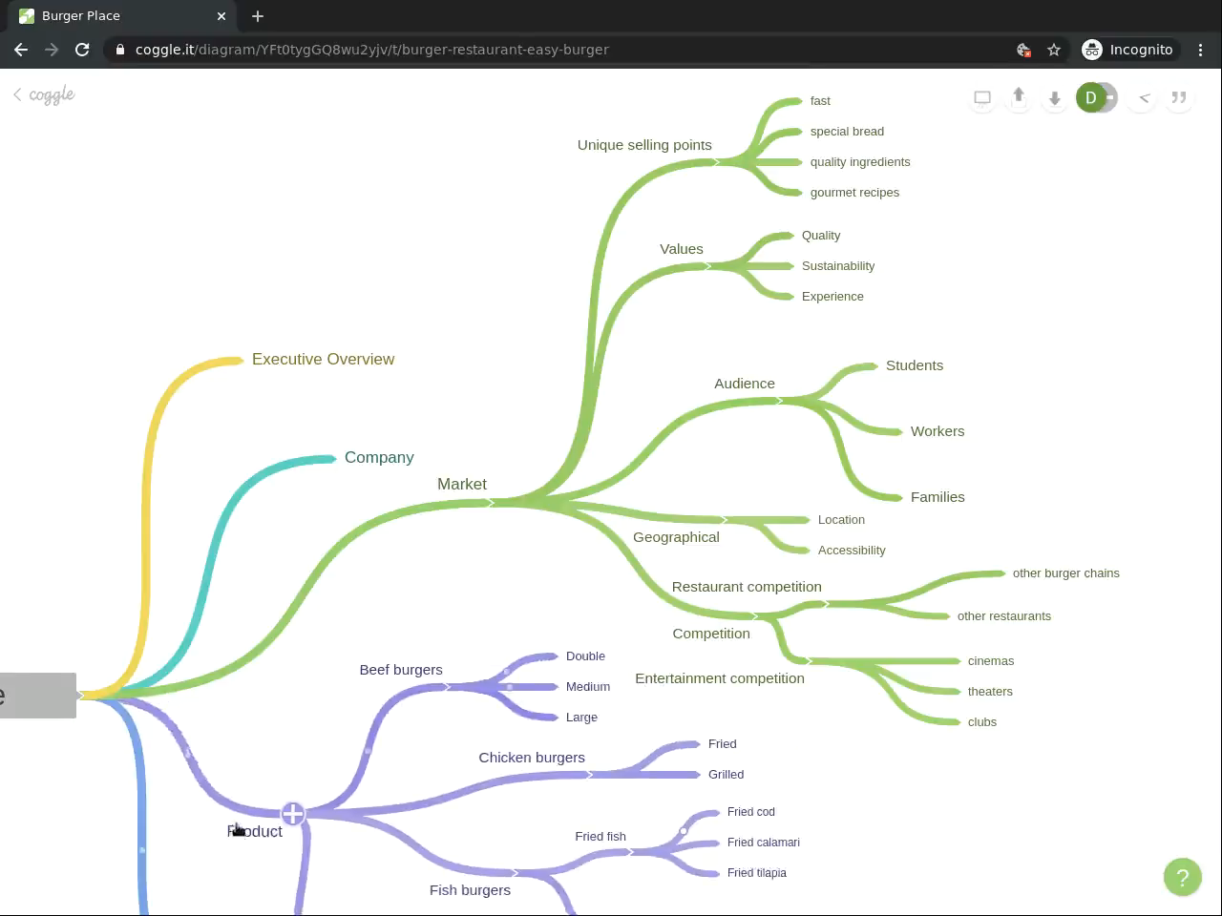Open the green help question mark

[x=1182, y=877]
